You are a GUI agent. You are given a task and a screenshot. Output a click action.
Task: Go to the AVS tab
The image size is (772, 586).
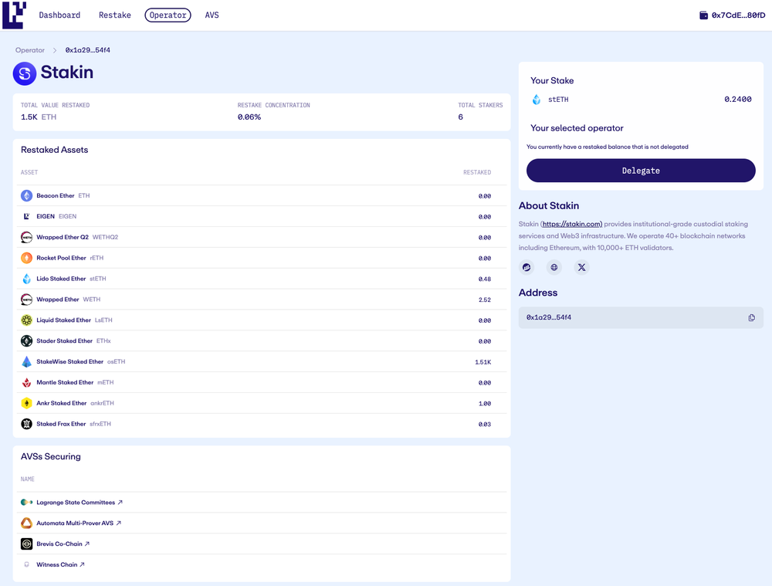212,15
